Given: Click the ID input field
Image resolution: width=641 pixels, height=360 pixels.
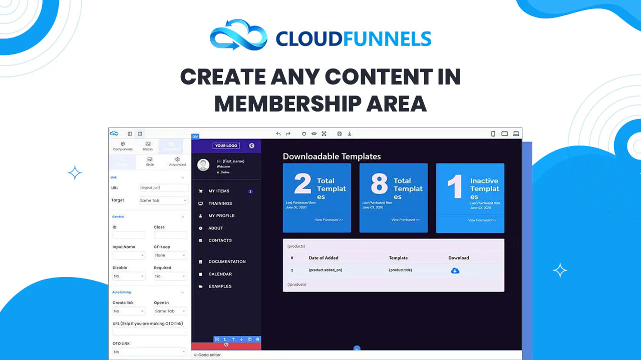Looking at the screenshot, I should 129,235.
